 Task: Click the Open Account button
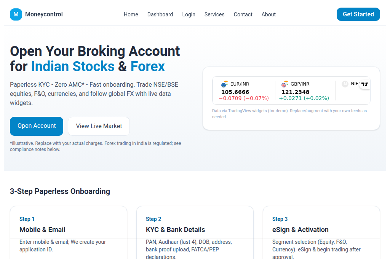(37, 126)
